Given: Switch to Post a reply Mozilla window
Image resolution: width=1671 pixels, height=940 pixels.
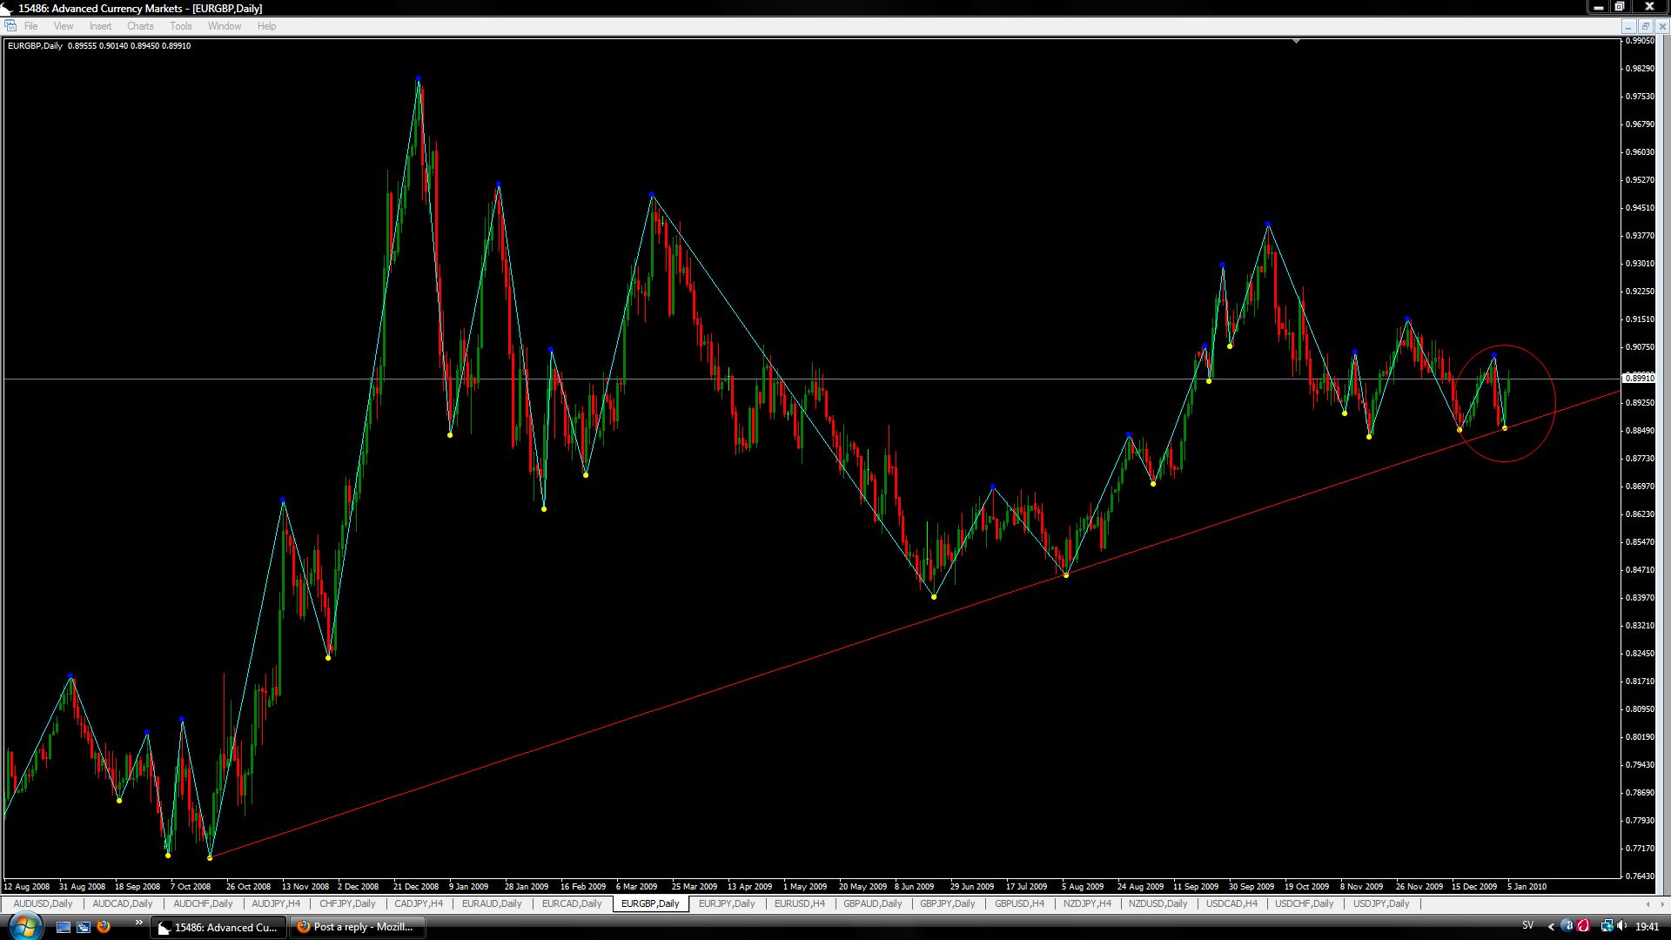Looking at the screenshot, I should [x=356, y=927].
